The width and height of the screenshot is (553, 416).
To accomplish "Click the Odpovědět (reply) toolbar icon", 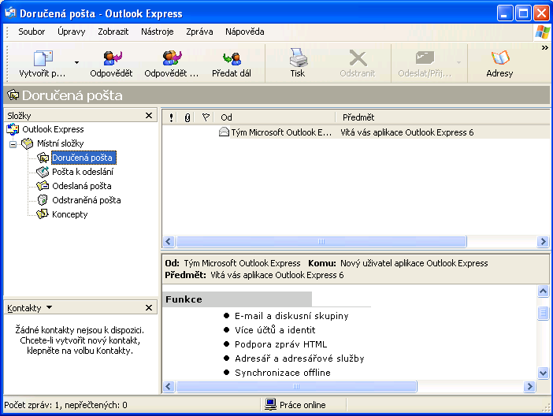I will point(112,58).
